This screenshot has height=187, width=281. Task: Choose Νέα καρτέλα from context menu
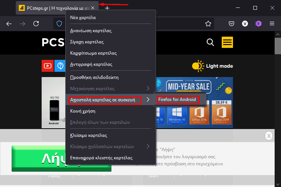click(111, 18)
